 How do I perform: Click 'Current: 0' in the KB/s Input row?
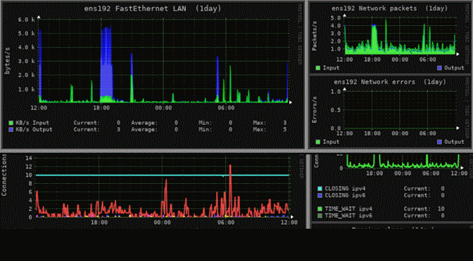click(x=97, y=123)
